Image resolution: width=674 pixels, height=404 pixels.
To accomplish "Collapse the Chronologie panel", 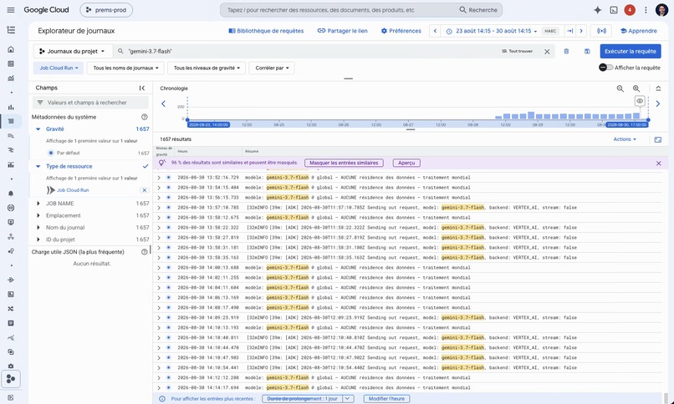I will [658, 88].
